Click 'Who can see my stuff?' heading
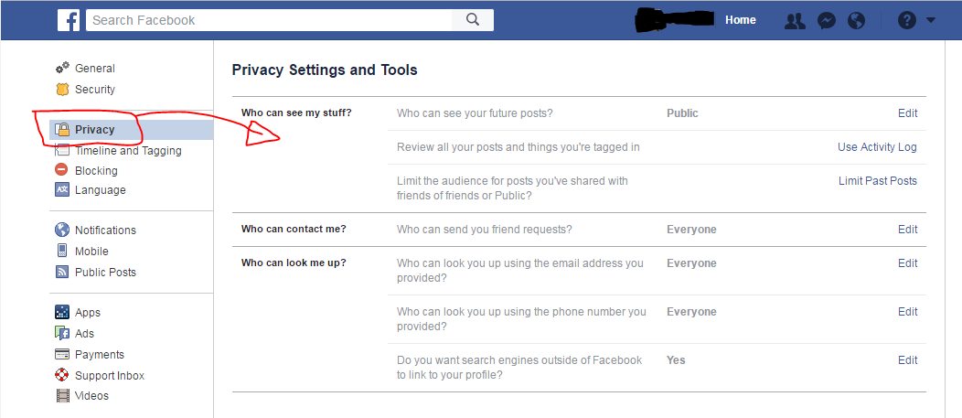The image size is (962, 418). click(x=296, y=113)
